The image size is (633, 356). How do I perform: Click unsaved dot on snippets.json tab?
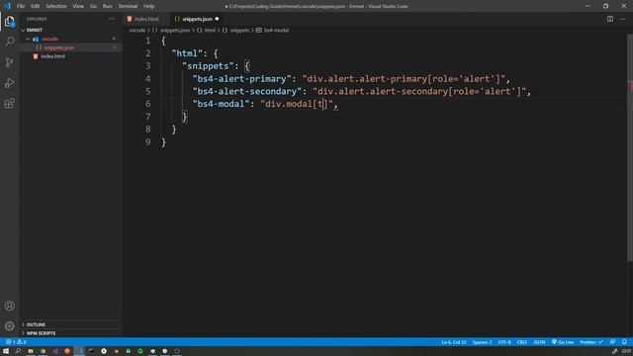point(217,19)
